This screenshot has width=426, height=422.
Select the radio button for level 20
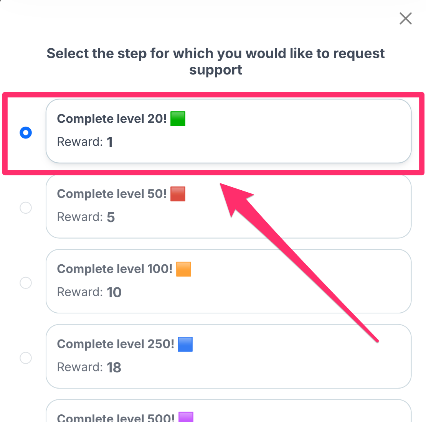tap(26, 133)
